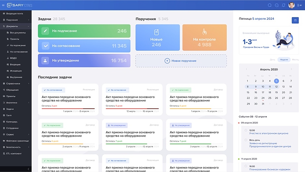Go to previous month in calendar
This screenshot has width=305, height=172.
pyautogui.click(x=246, y=69)
